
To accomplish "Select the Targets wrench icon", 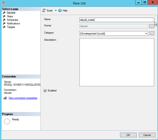I will [x=4, y=27].
